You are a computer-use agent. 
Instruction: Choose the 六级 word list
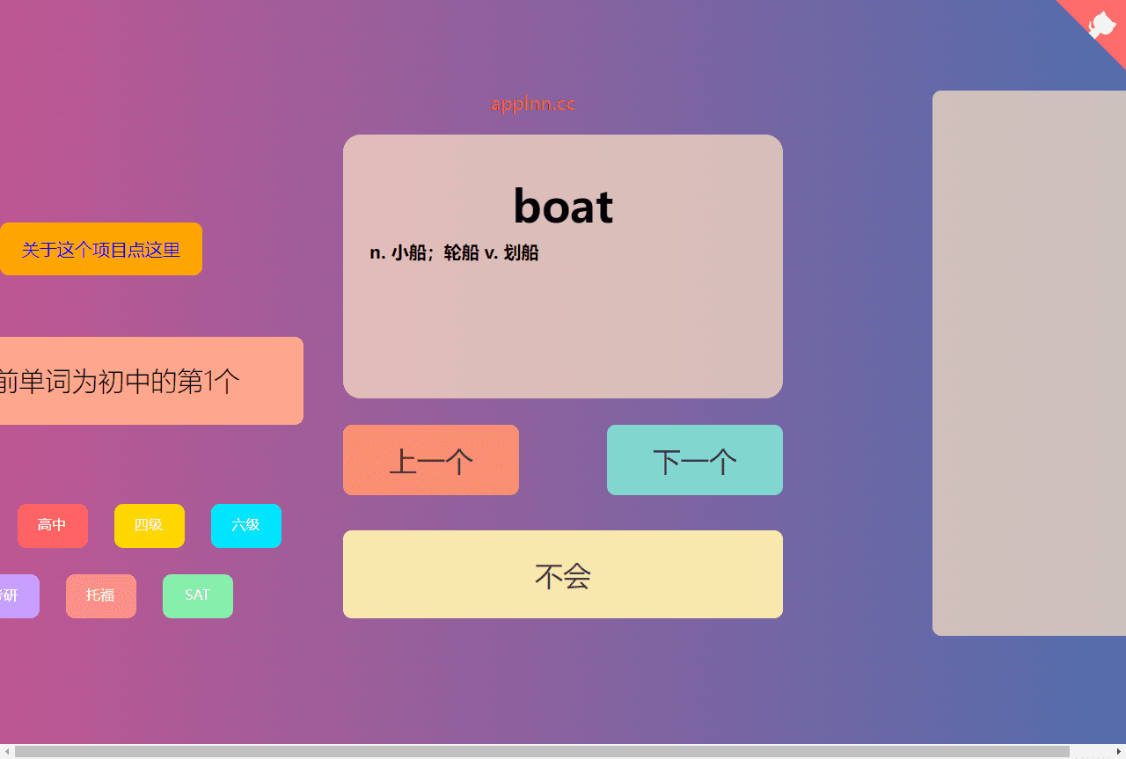246,526
